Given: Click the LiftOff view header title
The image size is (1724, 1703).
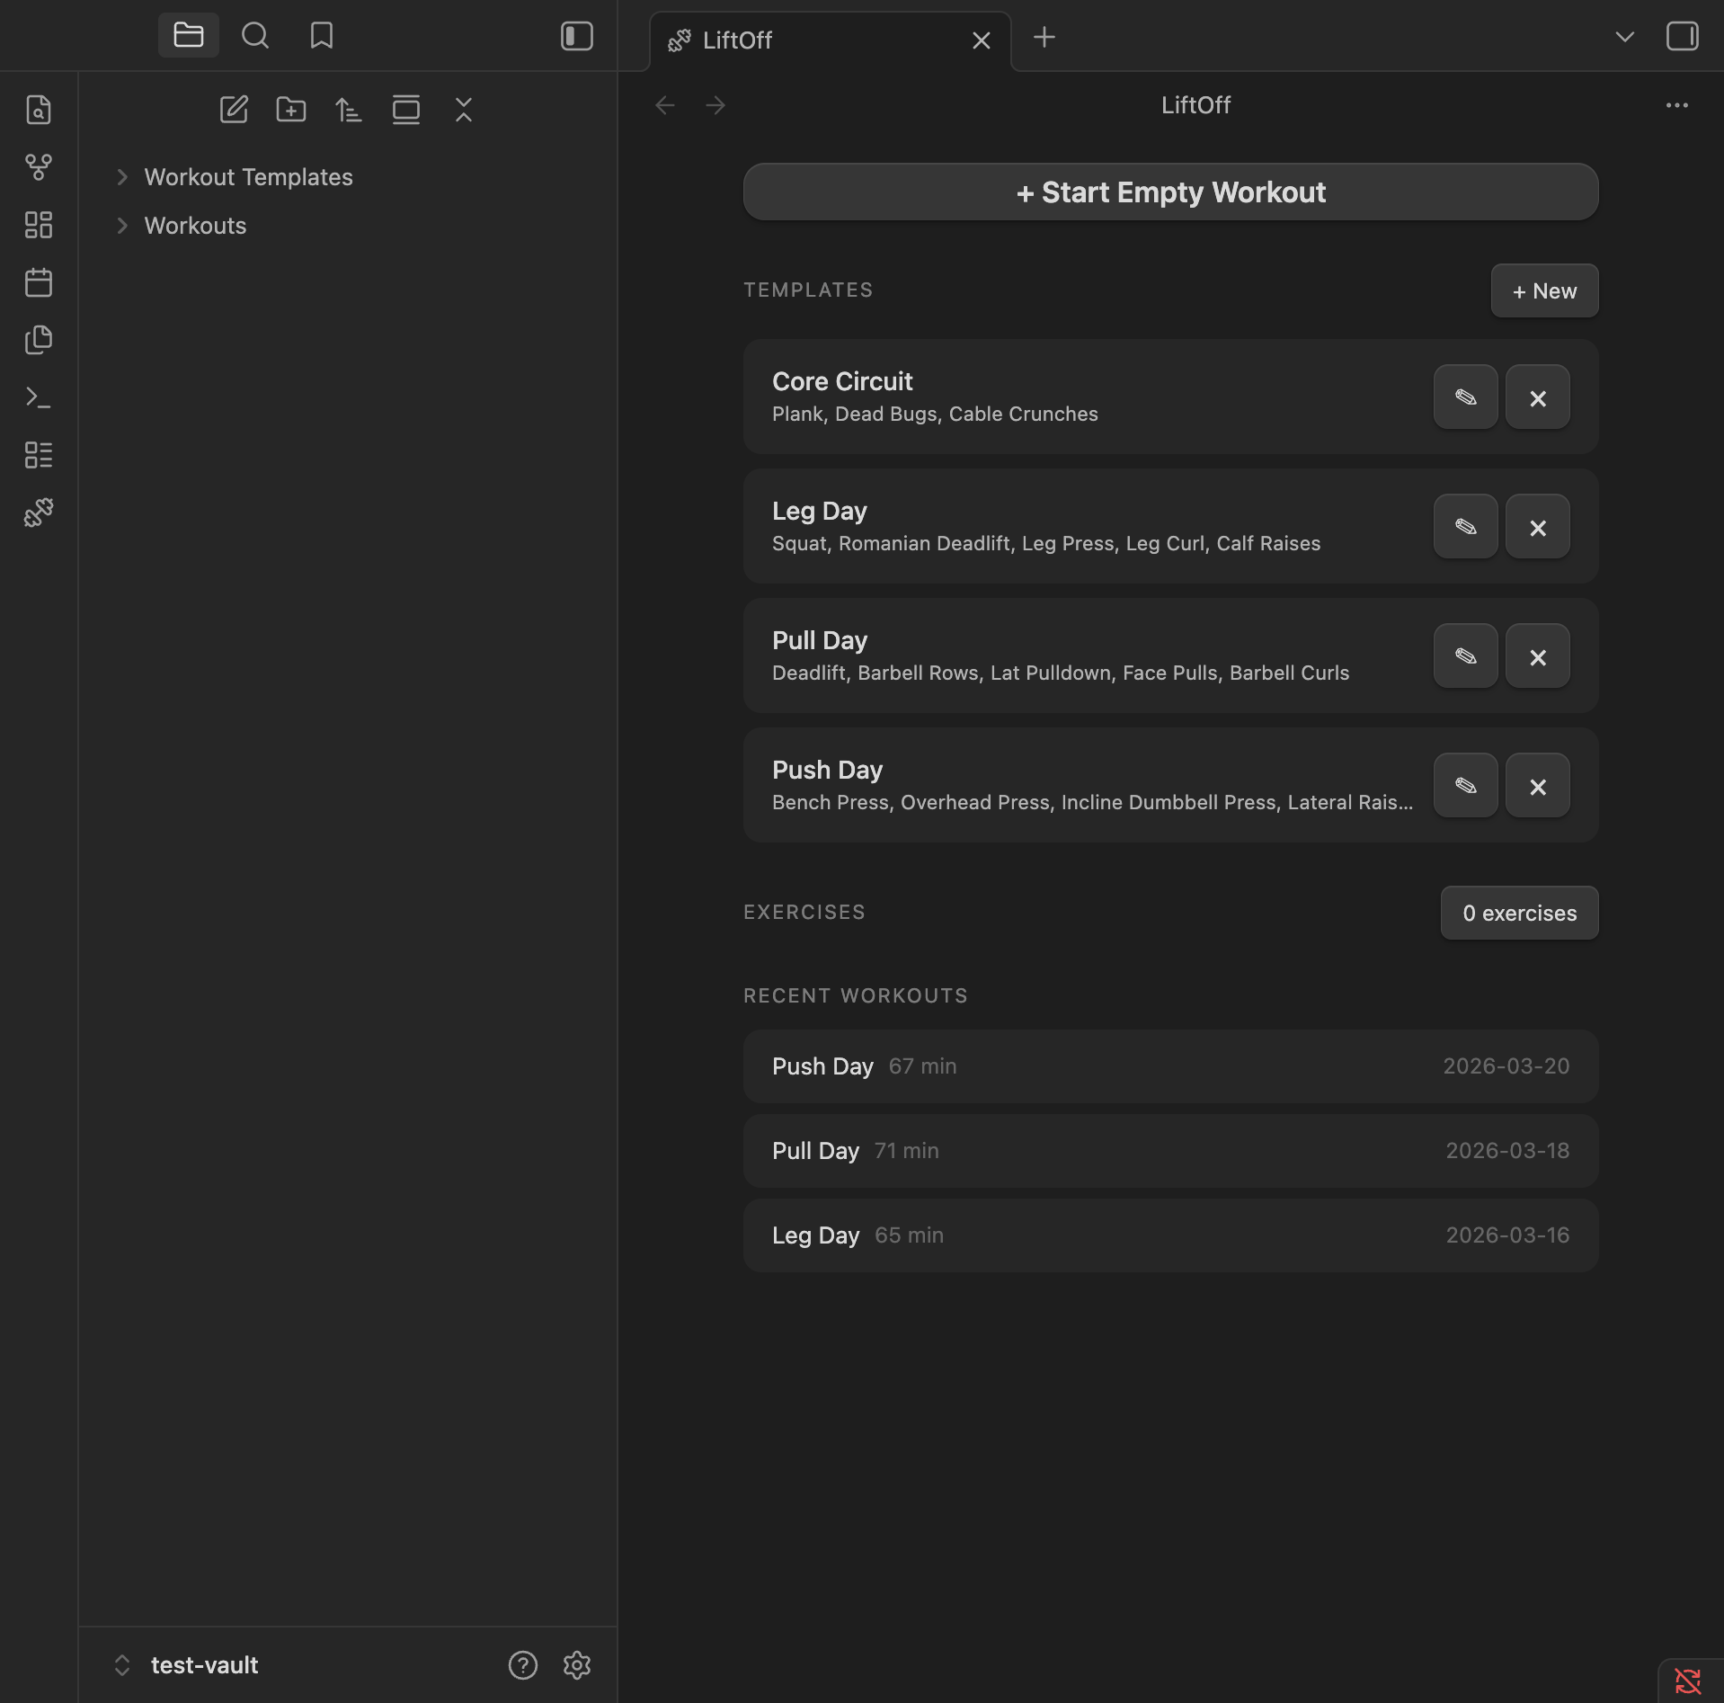Looking at the screenshot, I should pos(1195,106).
